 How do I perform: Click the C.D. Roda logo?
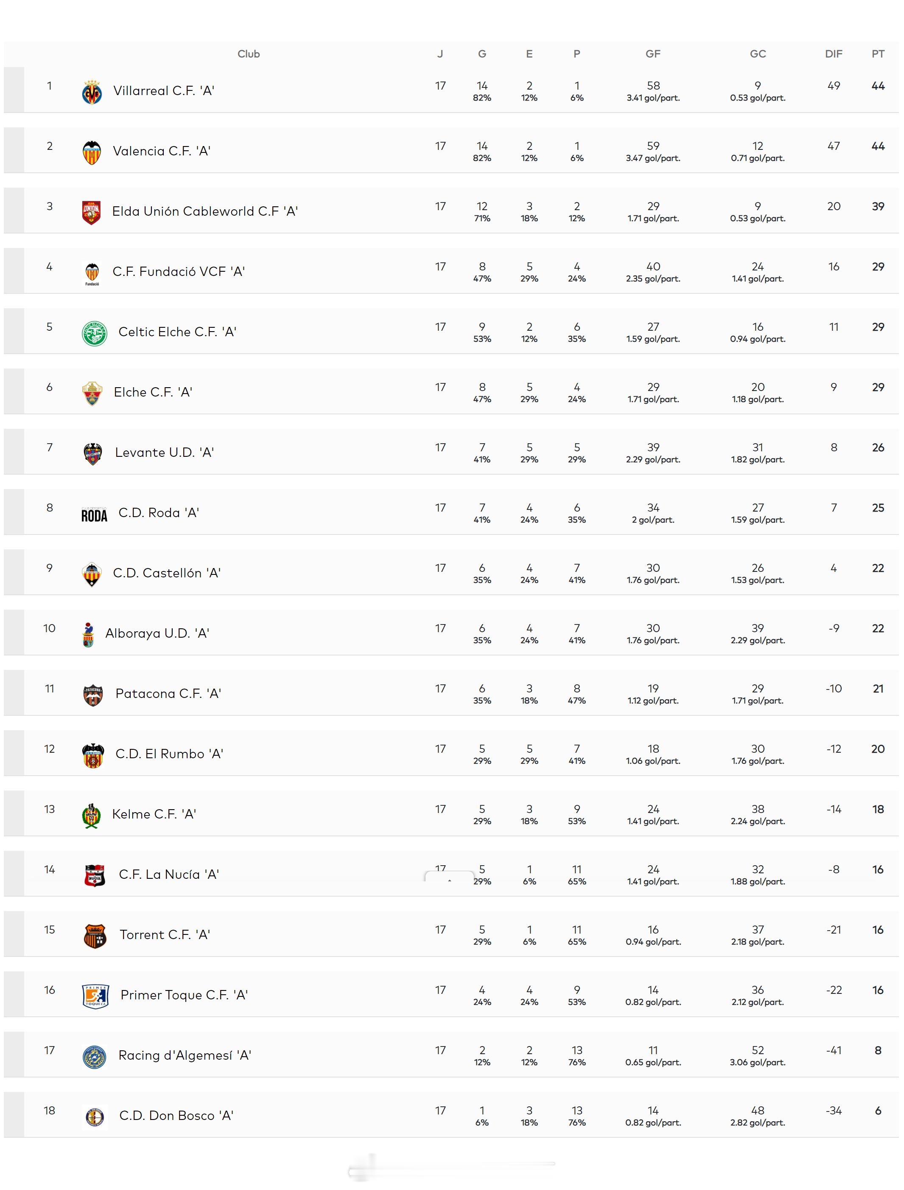[x=94, y=515]
